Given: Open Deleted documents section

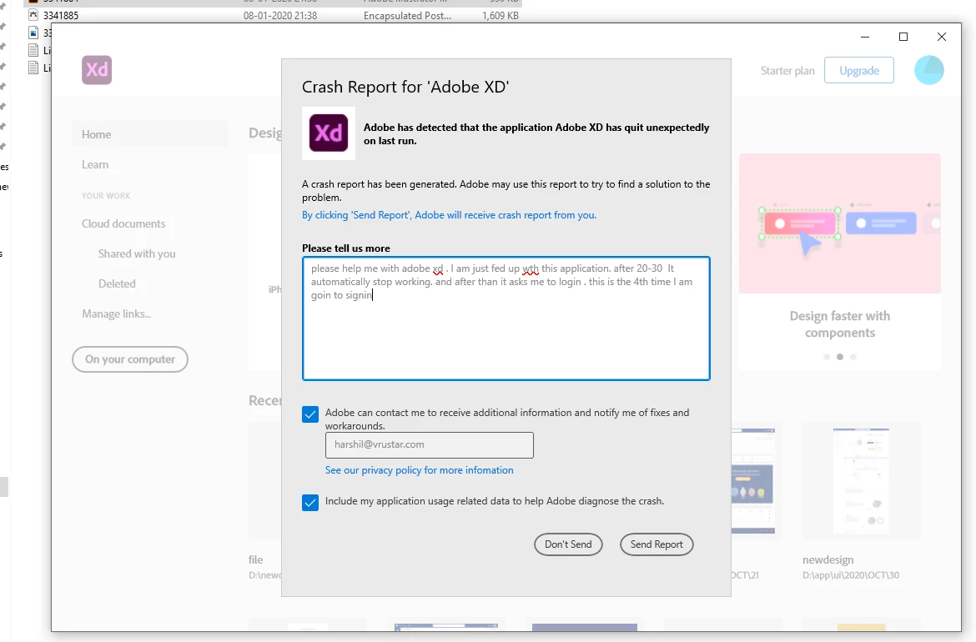Looking at the screenshot, I should point(117,283).
